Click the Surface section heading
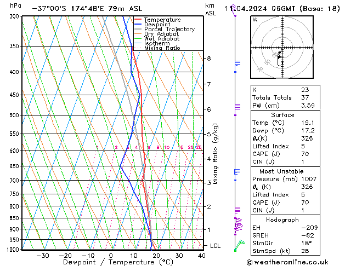345x266 pixels. (x=282, y=115)
